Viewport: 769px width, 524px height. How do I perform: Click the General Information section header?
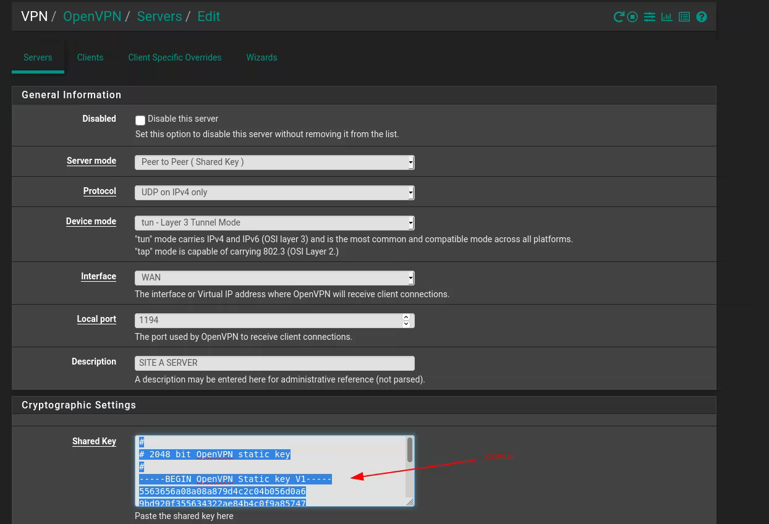(363, 95)
